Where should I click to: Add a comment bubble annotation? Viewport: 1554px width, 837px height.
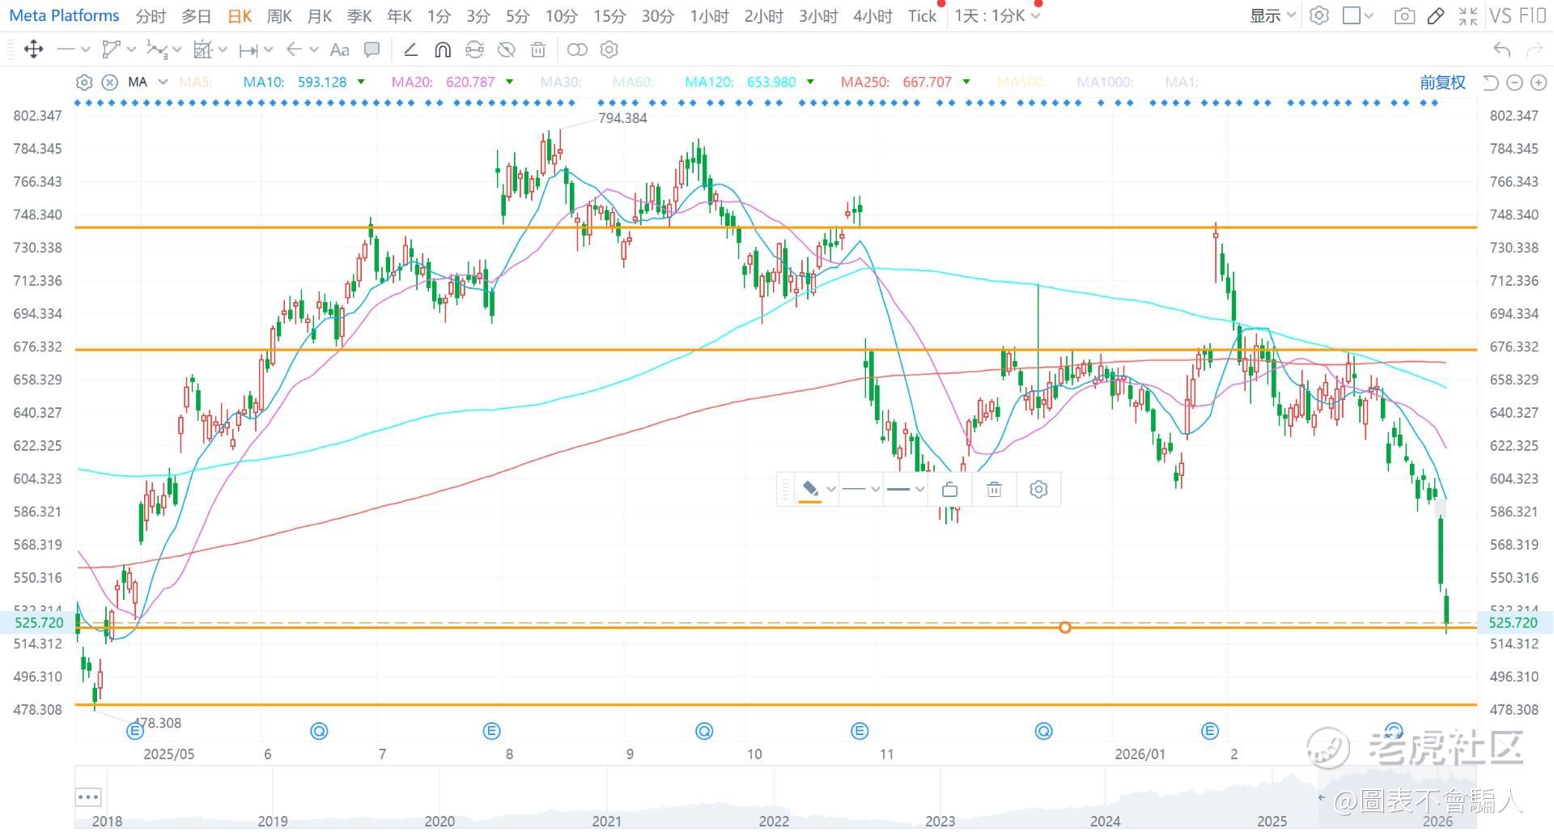(372, 49)
